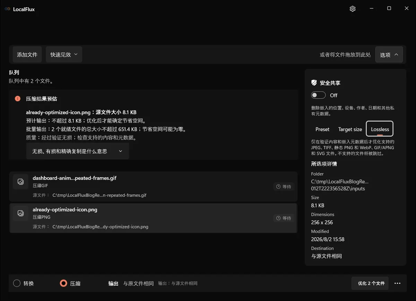Click the 256 x 256 dimensions value

[322, 222]
